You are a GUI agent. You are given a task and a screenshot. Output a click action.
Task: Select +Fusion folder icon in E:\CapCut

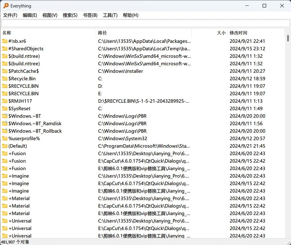tap(5, 161)
